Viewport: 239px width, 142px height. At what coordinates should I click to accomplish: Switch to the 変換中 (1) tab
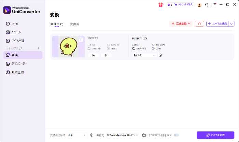pos(57,24)
